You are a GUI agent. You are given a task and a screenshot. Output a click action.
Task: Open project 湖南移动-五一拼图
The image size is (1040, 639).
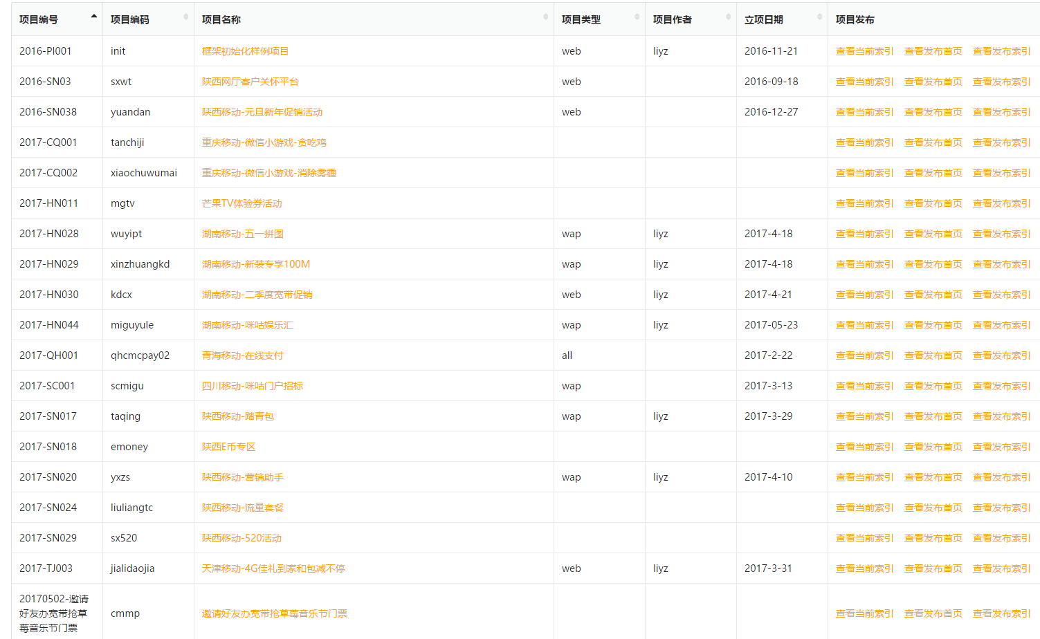[x=243, y=234]
